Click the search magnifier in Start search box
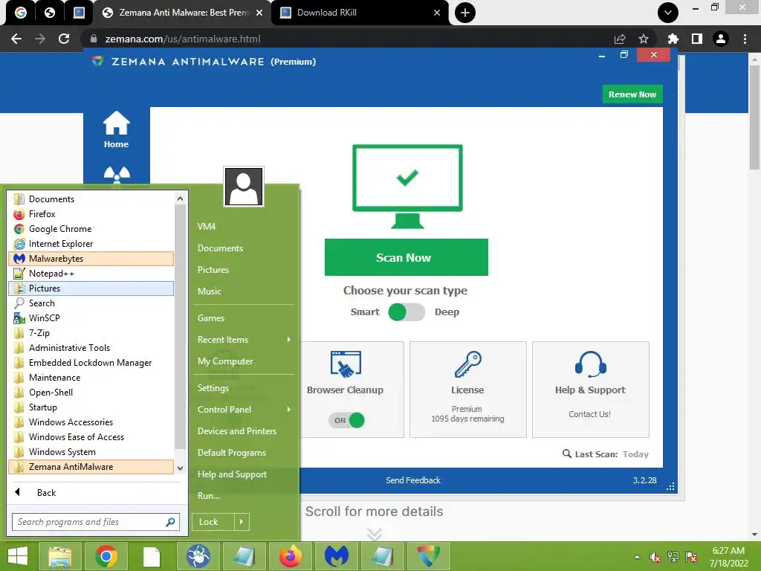The width and height of the screenshot is (761, 571). point(170,522)
